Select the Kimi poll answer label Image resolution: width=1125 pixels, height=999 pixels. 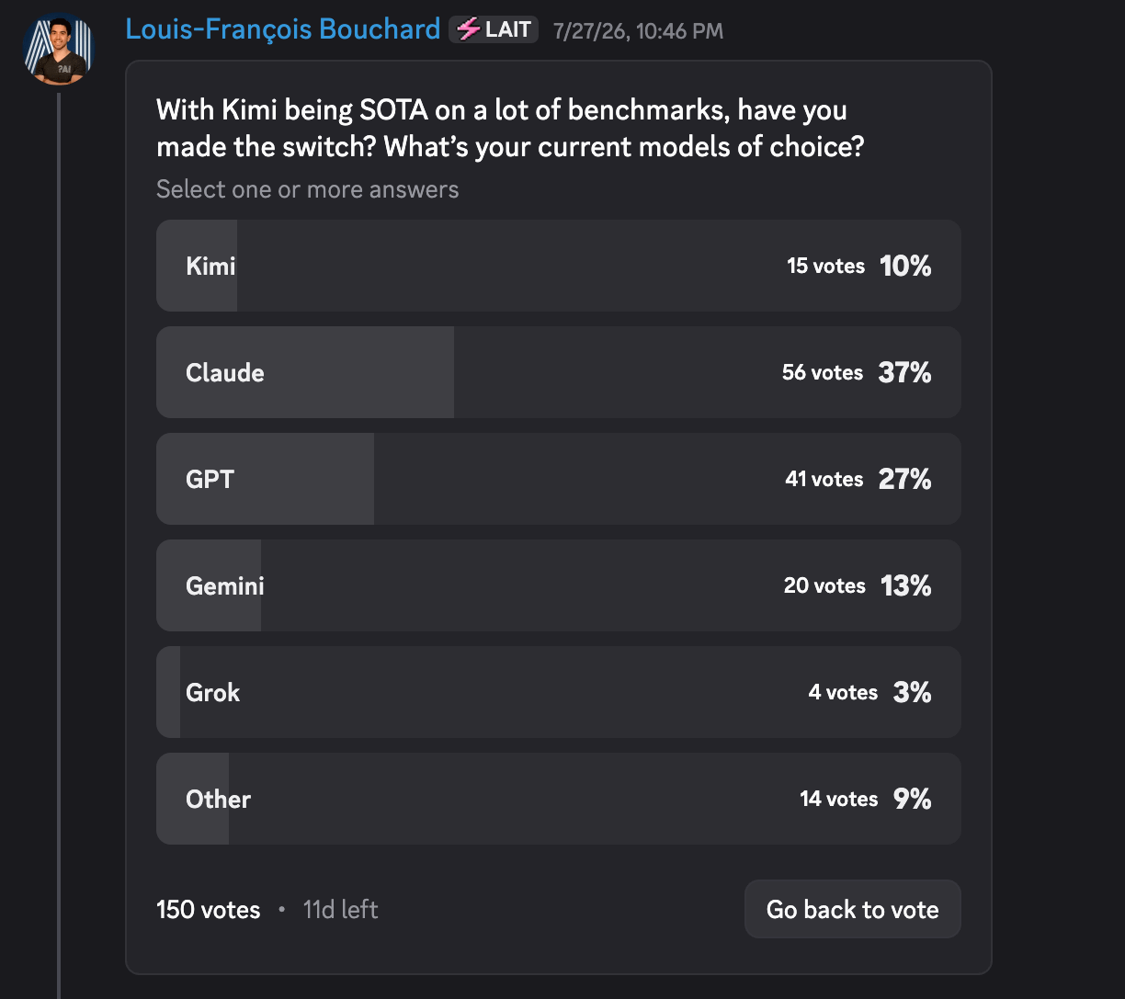pyautogui.click(x=210, y=266)
